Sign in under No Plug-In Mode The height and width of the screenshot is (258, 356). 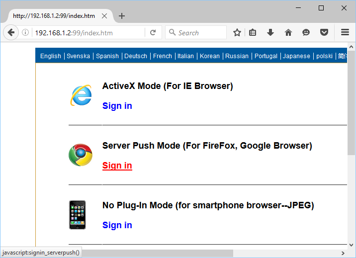[117, 225]
